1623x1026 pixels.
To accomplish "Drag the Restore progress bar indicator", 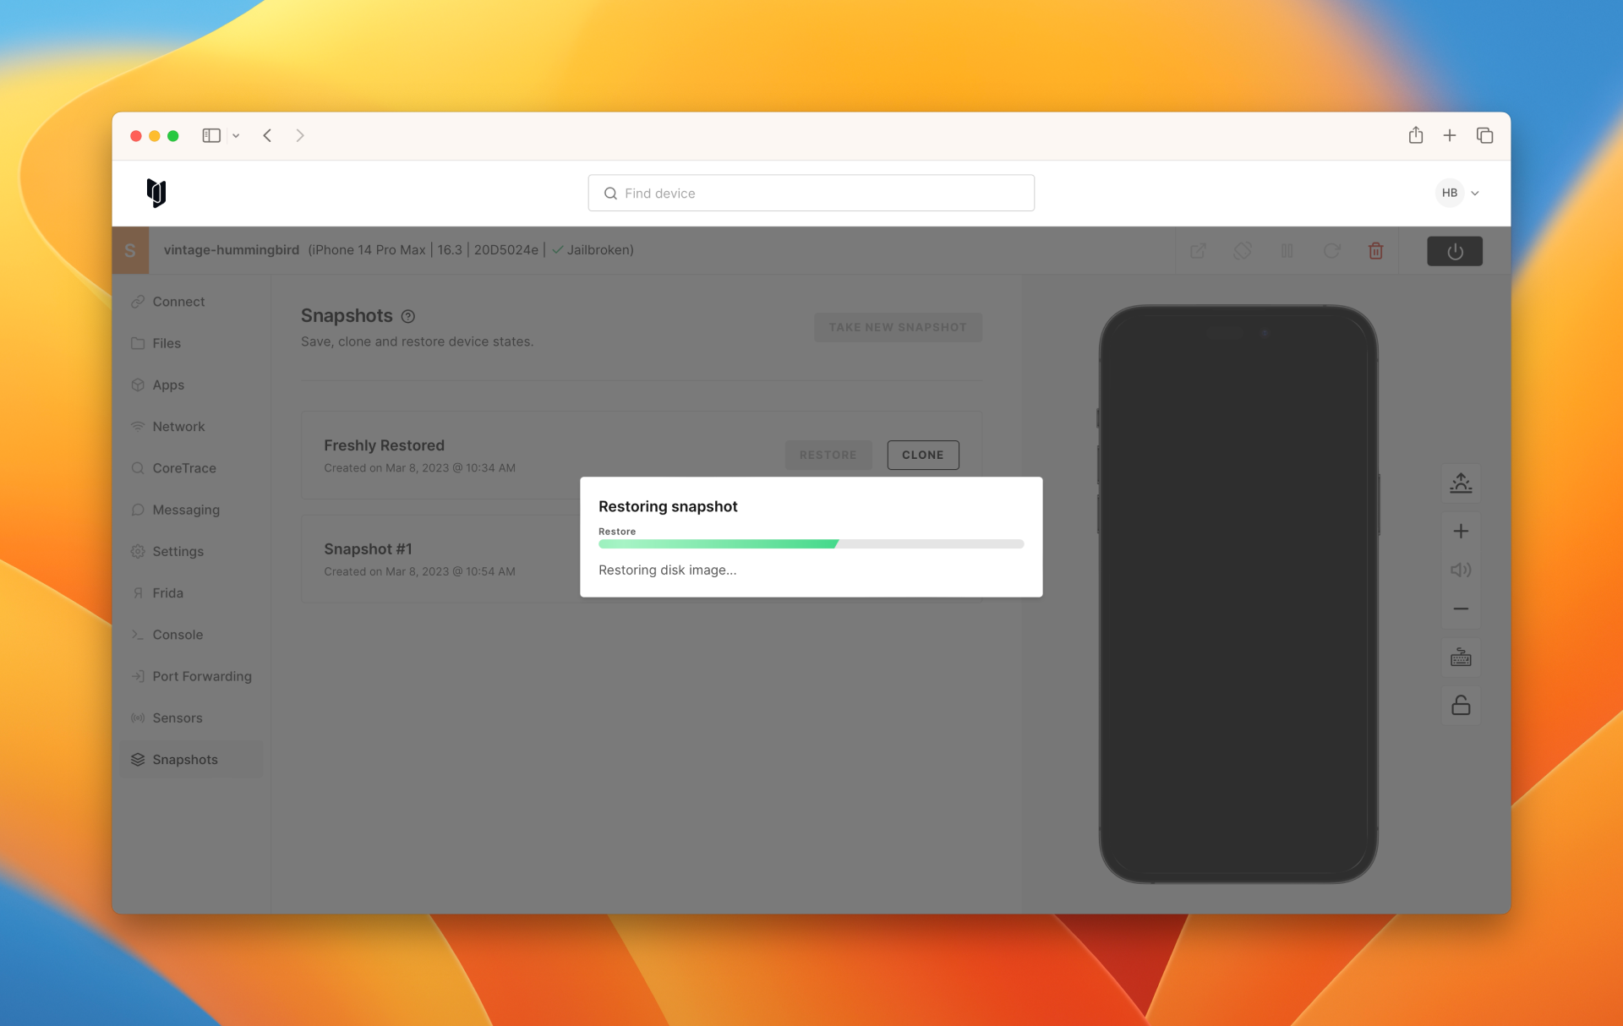I will tap(834, 543).
